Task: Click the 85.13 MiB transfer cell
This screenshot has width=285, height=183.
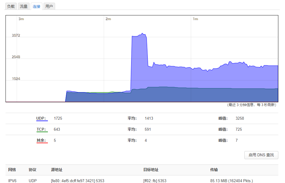Action: click(231, 181)
